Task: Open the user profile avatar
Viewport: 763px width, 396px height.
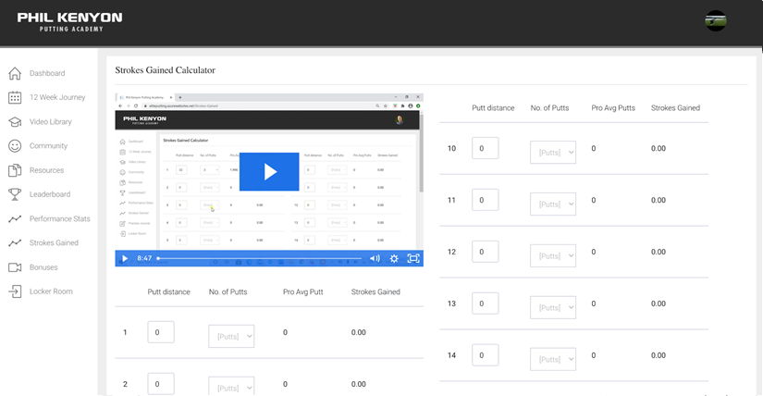Action: (x=715, y=21)
